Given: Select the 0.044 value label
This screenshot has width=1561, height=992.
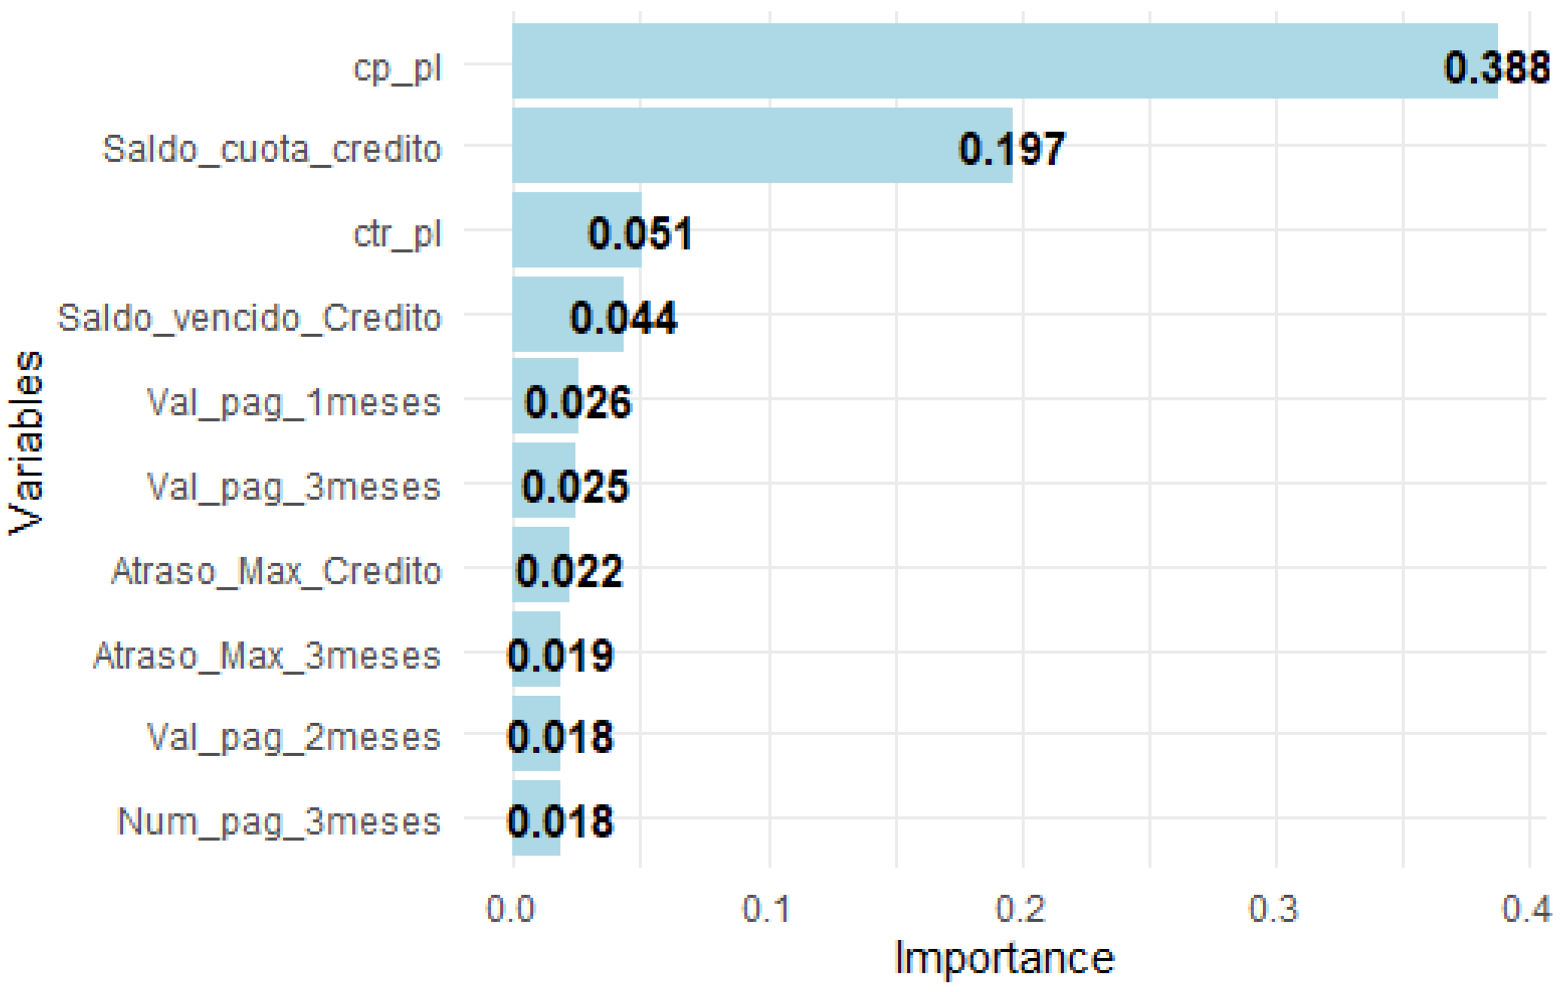Looking at the screenshot, I should point(623,318).
